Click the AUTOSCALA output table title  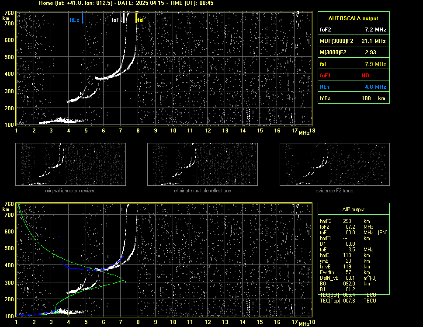coord(354,18)
